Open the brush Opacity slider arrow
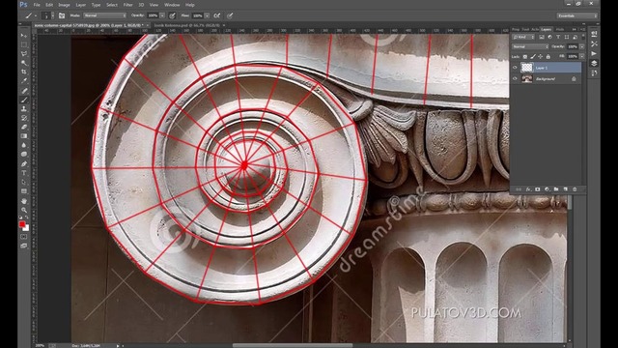Image resolution: width=618 pixels, height=348 pixels. (x=162, y=15)
